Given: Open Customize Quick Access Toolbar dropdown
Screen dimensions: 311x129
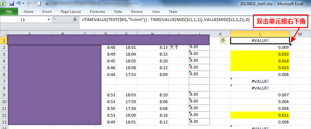Looking at the screenshot, I should click(47, 4).
